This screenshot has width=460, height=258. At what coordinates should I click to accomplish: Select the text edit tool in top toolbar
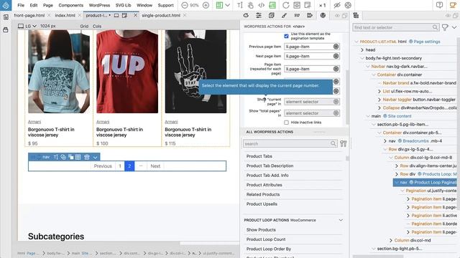point(239,5)
